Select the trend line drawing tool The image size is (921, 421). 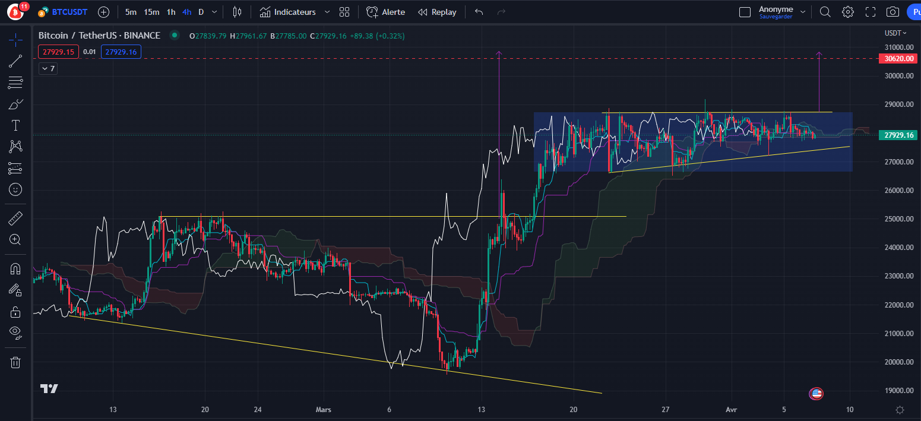[15, 61]
